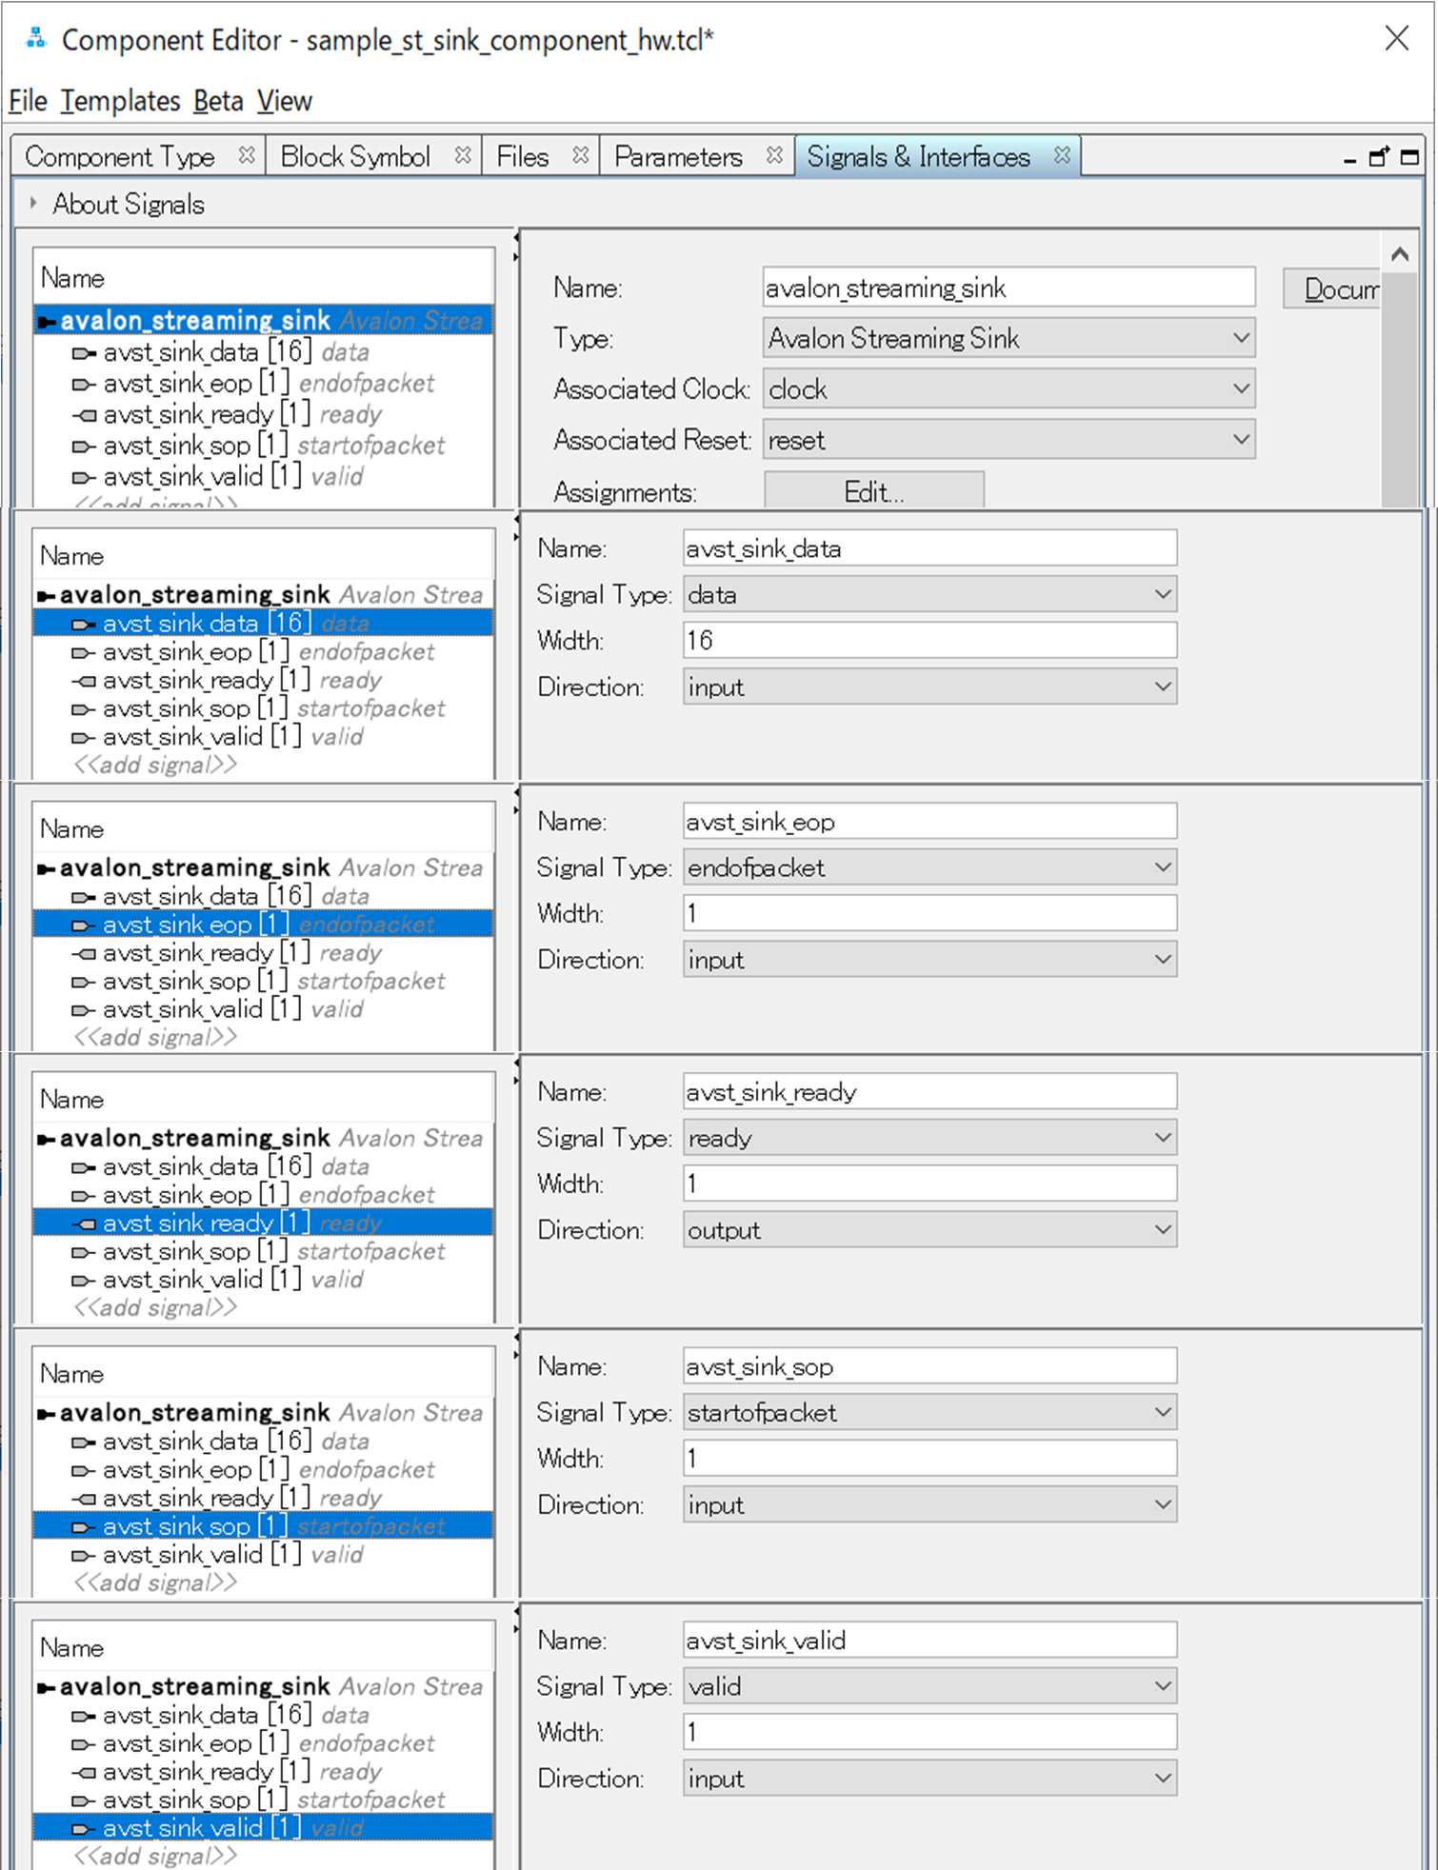Click the scrollbar up arrow in the interface panel
Image resolution: width=1438 pixels, height=1870 pixels.
(x=1399, y=254)
